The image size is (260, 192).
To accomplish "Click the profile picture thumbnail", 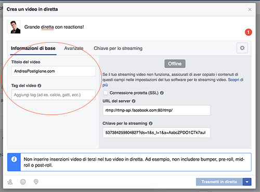I will click(x=14, y=27).
